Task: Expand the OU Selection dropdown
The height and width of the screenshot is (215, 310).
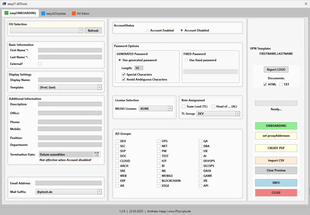Action: [81, 30]
